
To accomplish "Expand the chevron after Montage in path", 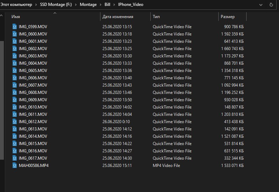I will 100,5.
